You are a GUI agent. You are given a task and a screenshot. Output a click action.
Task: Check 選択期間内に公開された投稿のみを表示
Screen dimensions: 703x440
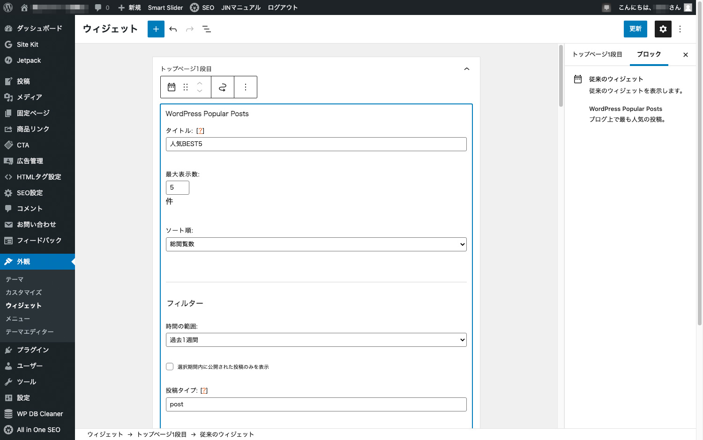(x=170, y=367)
